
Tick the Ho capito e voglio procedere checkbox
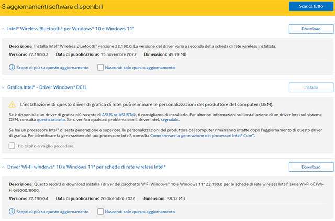12,146
